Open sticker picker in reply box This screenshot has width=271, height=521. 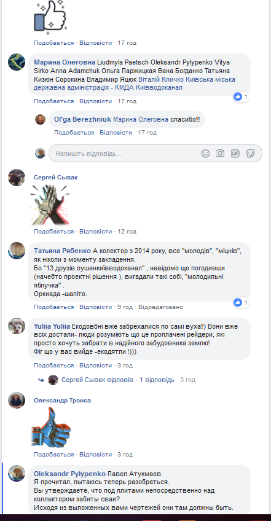click(250, 153)
